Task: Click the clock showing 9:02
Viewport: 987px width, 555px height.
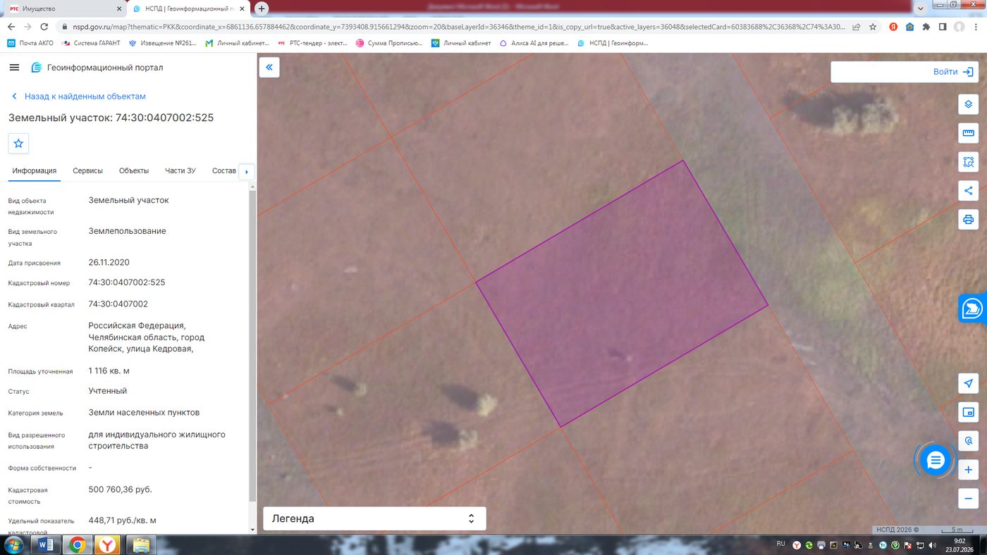Action: pos(959,541)
